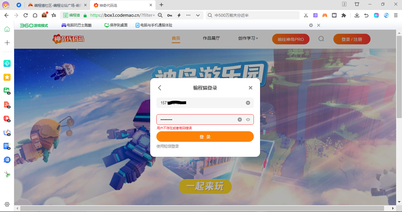402x212 pixels.
Task: Open the AI assistant toolbar icon
Action: pyautogui.click(x=376, y=15)
